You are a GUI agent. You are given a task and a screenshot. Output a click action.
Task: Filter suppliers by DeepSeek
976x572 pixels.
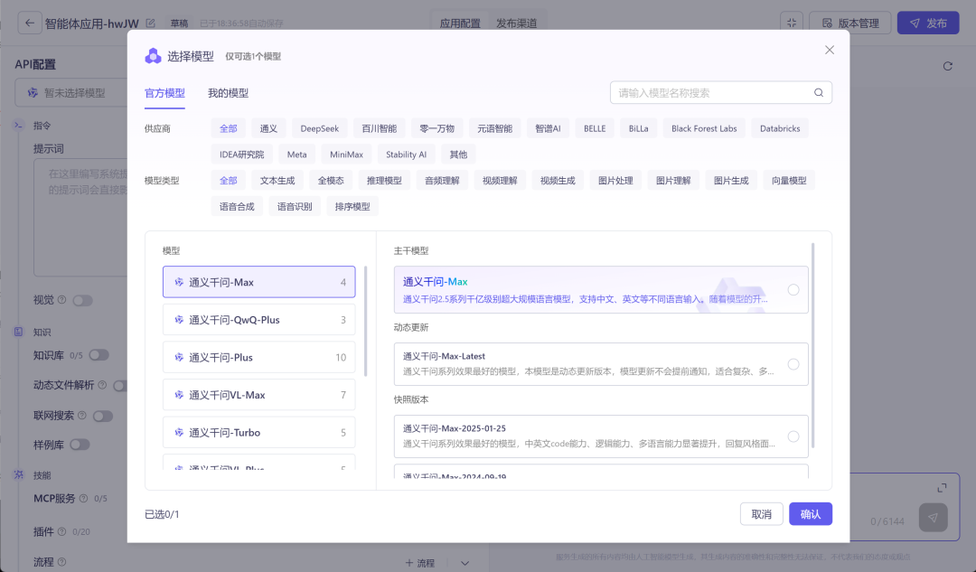pos(319,128)
